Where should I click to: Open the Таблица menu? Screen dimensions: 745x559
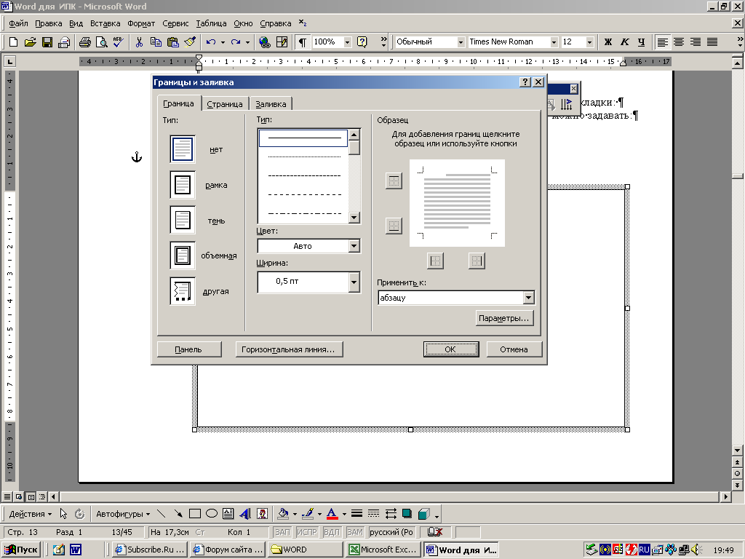coord(211,23)
